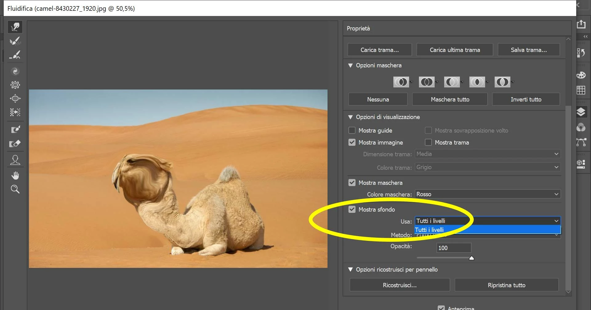Image resolution: width=591 pixels, height=310 pixels.
Task: Click the Proprietà panel header
Action: 457,28
